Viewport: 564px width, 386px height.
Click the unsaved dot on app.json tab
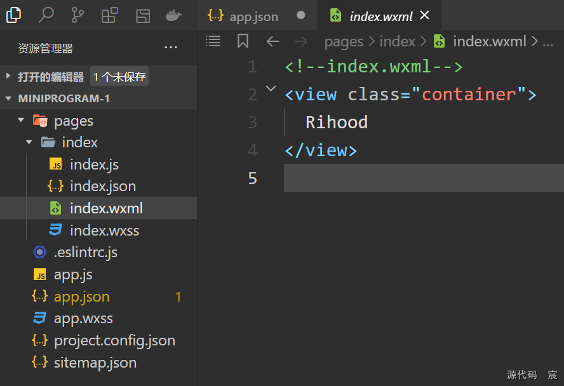pos(301,15)
